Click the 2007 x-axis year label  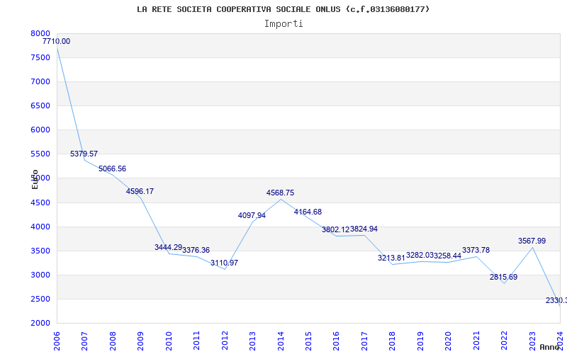(84, 341)
